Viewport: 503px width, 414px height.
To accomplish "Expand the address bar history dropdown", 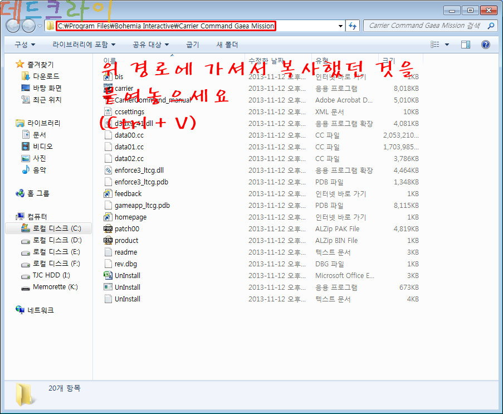I will (x=340, y=26).
